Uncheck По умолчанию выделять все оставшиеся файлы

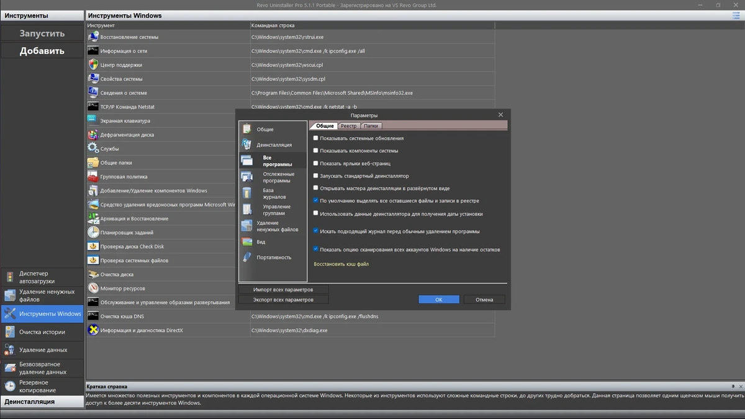[x=316, y=200]
